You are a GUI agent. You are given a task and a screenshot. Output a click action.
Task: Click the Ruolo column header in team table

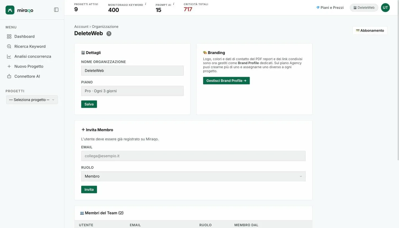tap(205, 225)
